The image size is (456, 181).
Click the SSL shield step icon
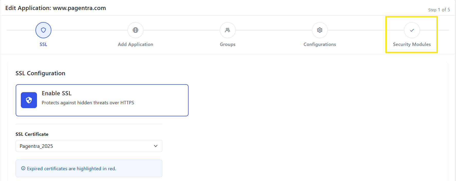[x=43, y=30]
